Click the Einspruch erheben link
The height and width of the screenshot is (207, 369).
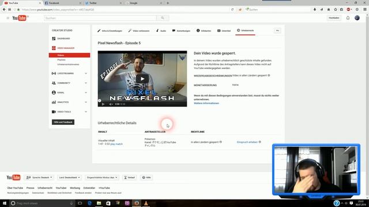coord(247,142)
